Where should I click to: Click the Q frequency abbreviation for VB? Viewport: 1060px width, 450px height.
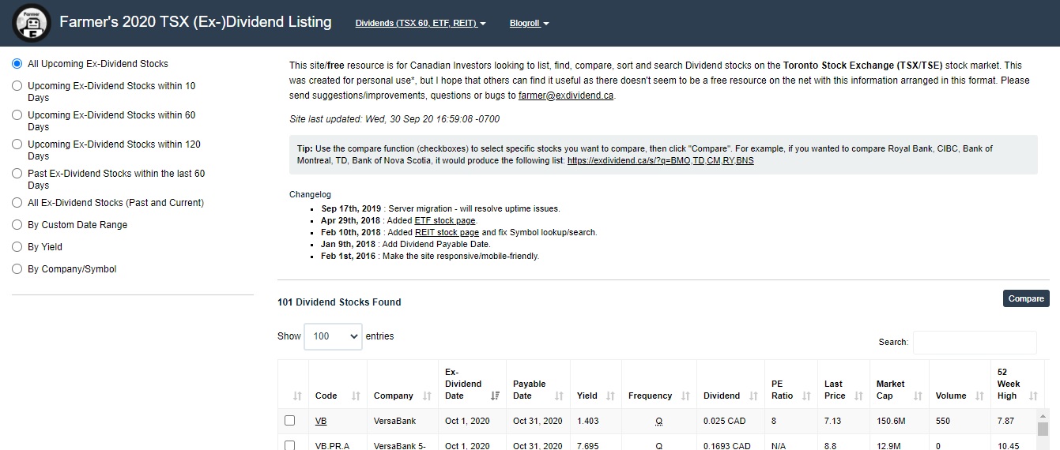tap(658, 421)
